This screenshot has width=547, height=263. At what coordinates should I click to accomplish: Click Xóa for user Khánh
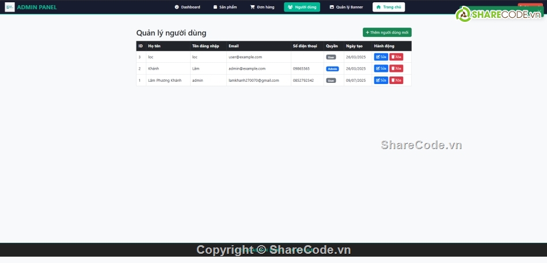coord(396,68)
